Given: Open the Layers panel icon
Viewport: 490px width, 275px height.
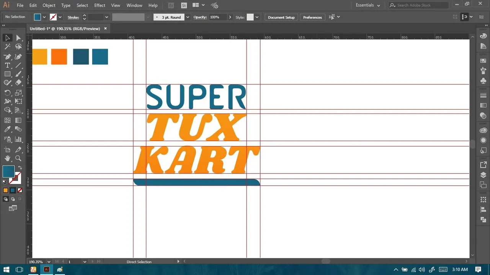Looking at the screenshot, I should (x=483, y=175).
